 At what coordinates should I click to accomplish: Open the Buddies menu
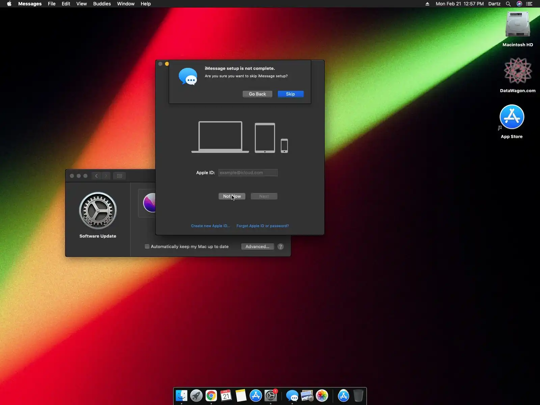pos(102,4)
